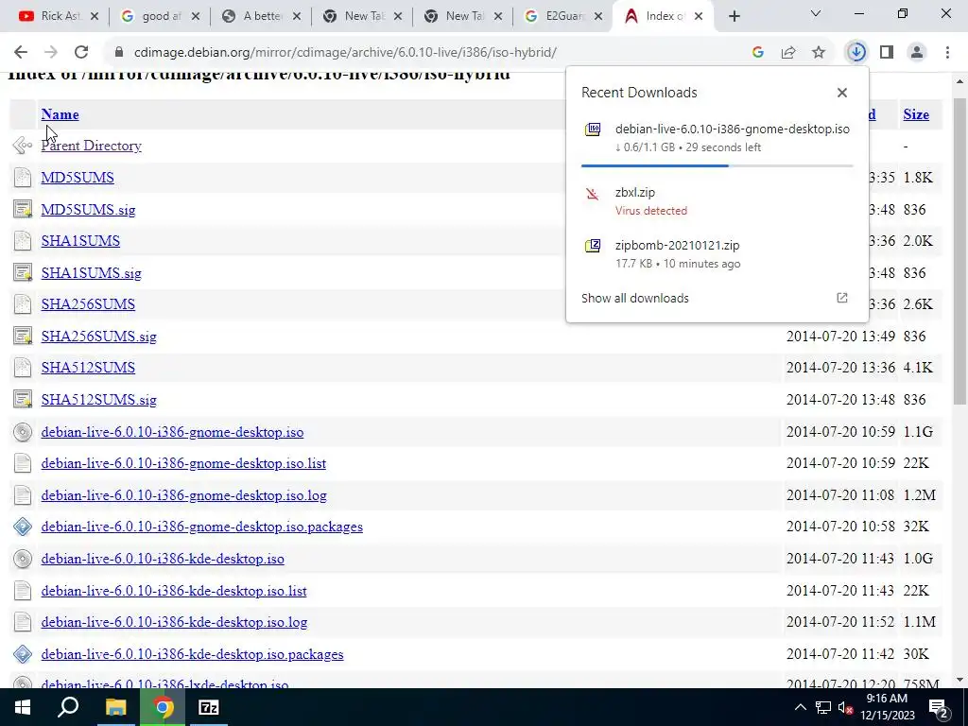Open the side panel icon

pos(887,53)
